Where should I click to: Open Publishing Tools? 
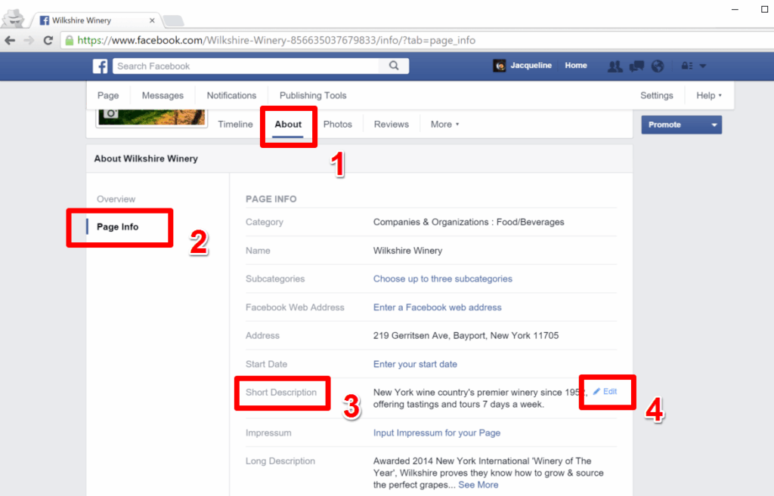[313, 96]
